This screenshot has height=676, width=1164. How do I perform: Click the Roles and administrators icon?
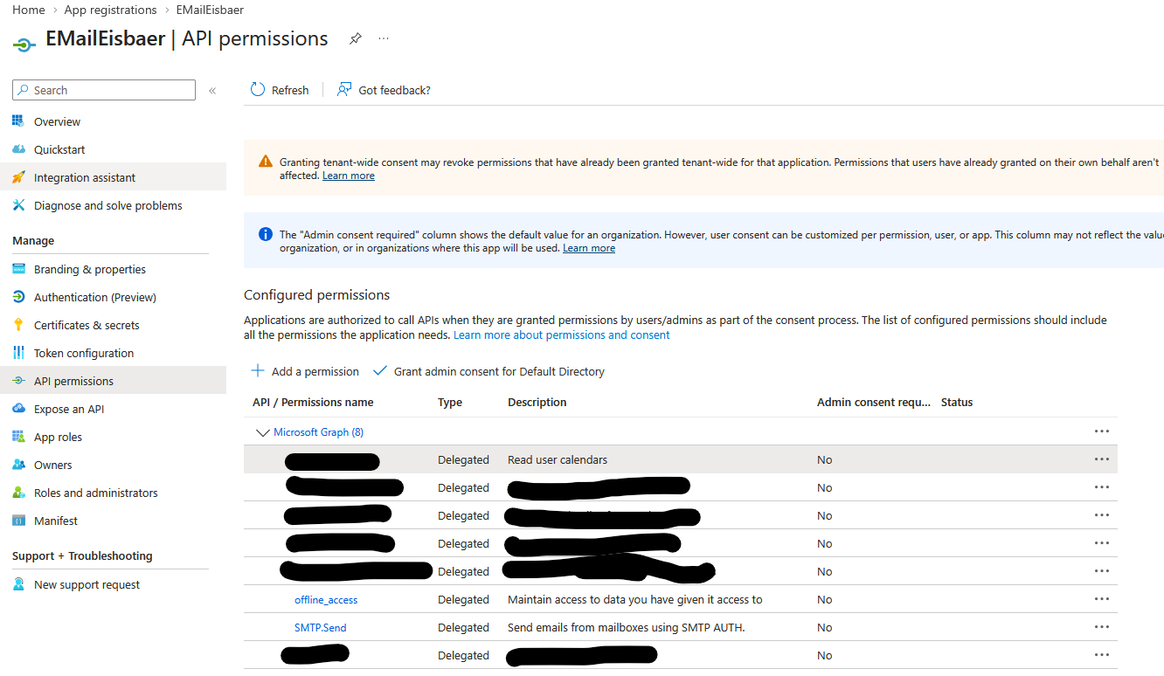pyautogui.click(x=18, y=493)
